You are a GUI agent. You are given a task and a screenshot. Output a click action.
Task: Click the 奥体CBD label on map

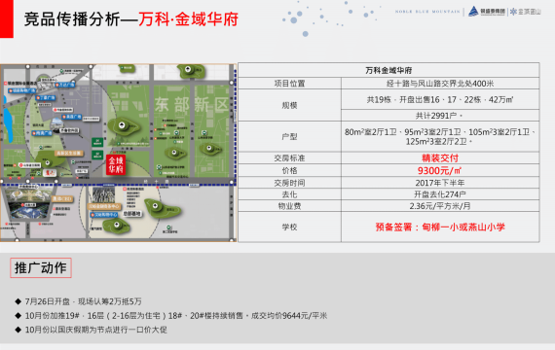(62, 199)
